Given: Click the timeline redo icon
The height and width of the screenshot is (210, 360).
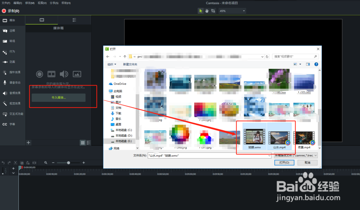Looking at the screenshot, I should click(9, 163).
